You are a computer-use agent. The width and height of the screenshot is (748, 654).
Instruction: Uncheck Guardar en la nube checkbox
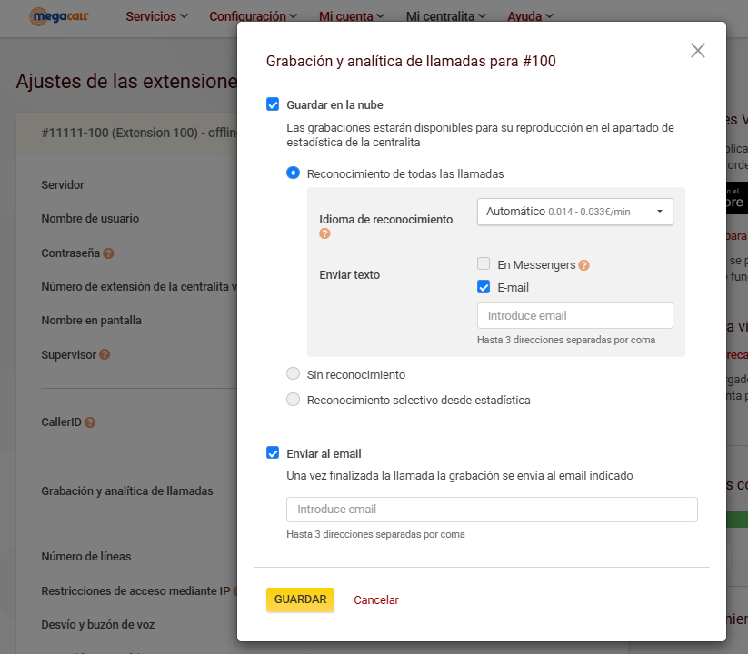pyautogui.click(x=273, y=104)
